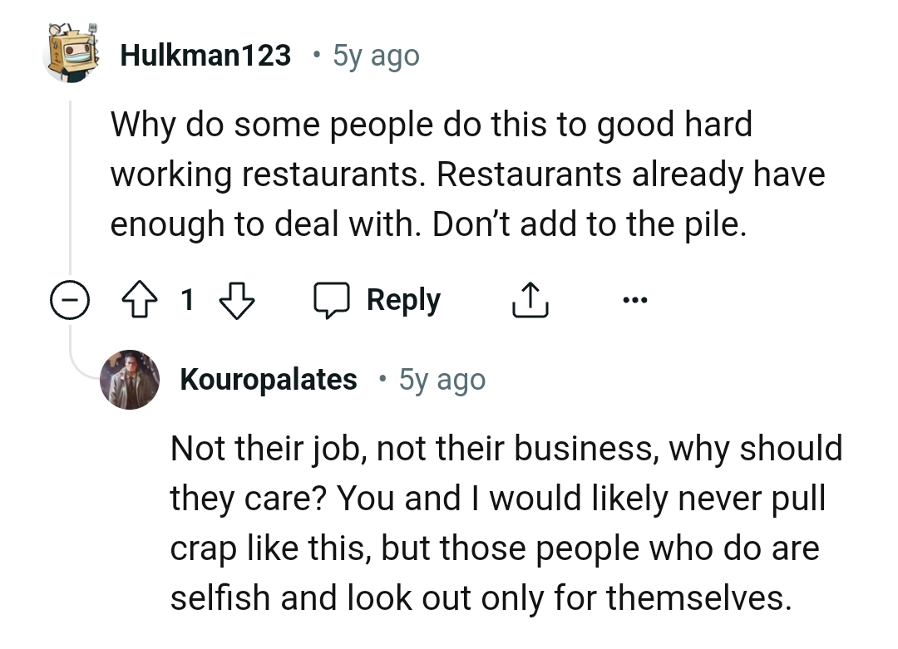Click the minus icon on the thread line
Image resolution: width=898 pixels, height=649 pixels.
[70, 300]
